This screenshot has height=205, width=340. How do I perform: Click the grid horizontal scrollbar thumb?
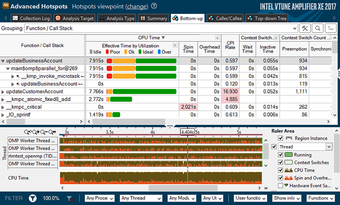129,122
